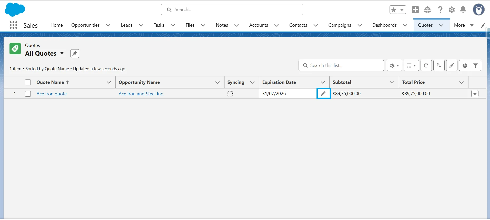Click the column sort arrows icon
The height and width of the screenshot is (220, 490).
pyautogui.click(x=439, y=66)
